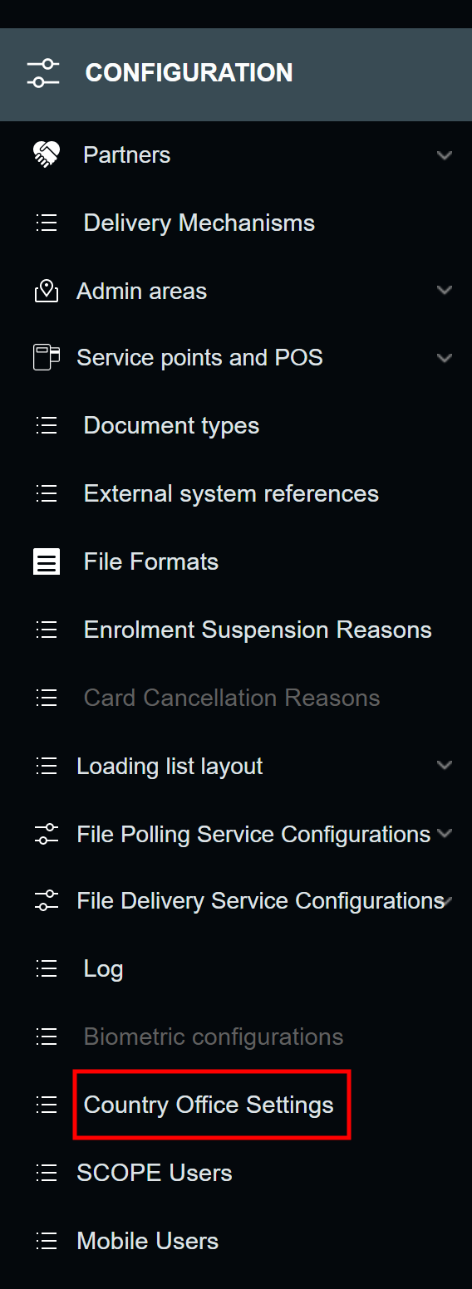Click the handshake icon beside Partners
Screen dimensions: 472x1289
[x=47, y=154]
